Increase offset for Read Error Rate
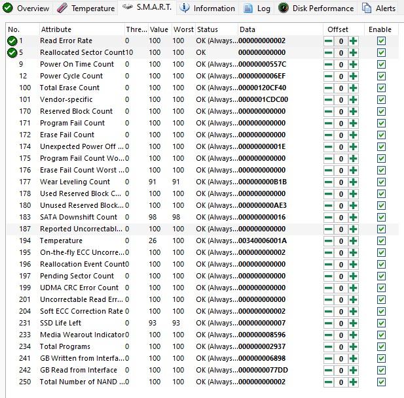The image size is (404, 398). tap(353, 41)
